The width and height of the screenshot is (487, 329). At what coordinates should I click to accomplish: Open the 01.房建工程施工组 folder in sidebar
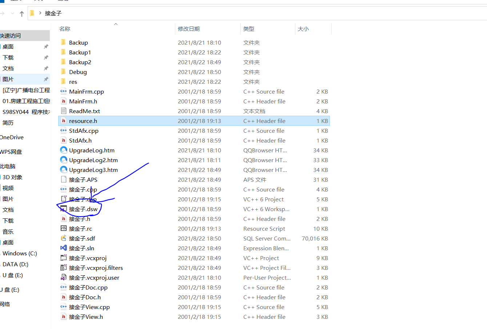[26, 101]
